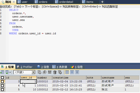Click the FROM keyword on line 5
Viewport: 140px width, 93px height.
(x=12, y=23)
